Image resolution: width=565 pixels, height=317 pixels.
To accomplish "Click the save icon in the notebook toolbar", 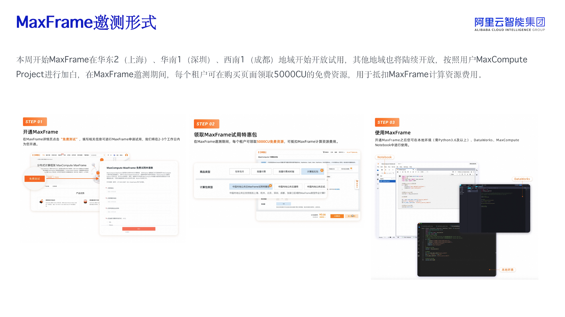I will click(x=398, y=172).
